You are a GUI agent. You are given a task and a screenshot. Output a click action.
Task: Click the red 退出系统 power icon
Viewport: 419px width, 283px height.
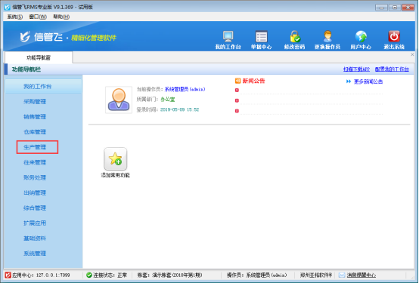394,36
